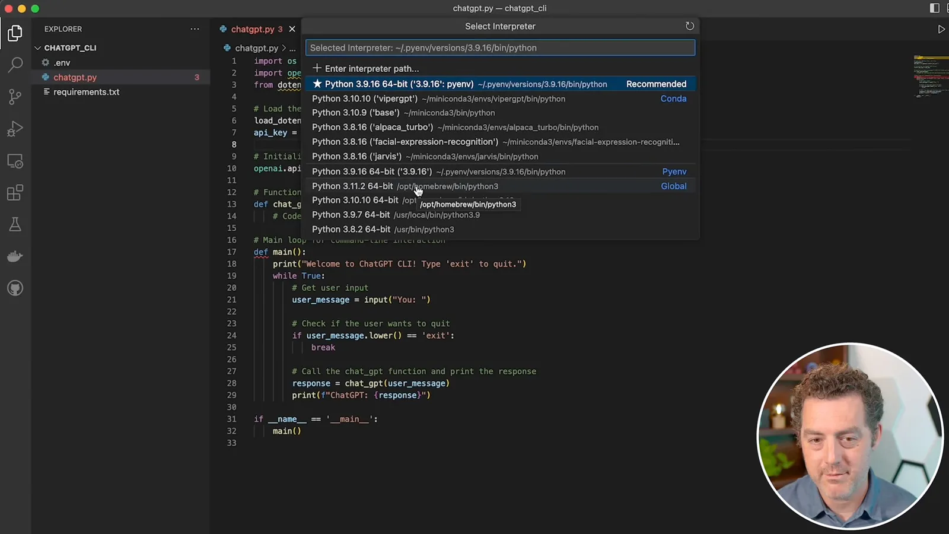The width and height of the screenshot is (949, 534).
Task: Select Python 3.8.16 'jarvis' interpreter
Action: 500,157
